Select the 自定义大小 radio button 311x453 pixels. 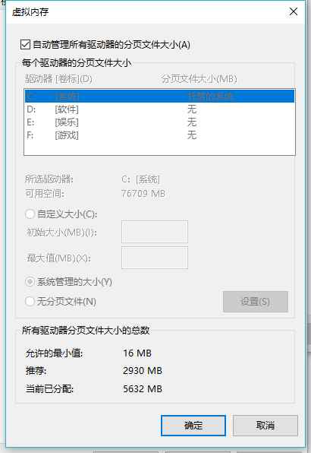tap(30, 214)
